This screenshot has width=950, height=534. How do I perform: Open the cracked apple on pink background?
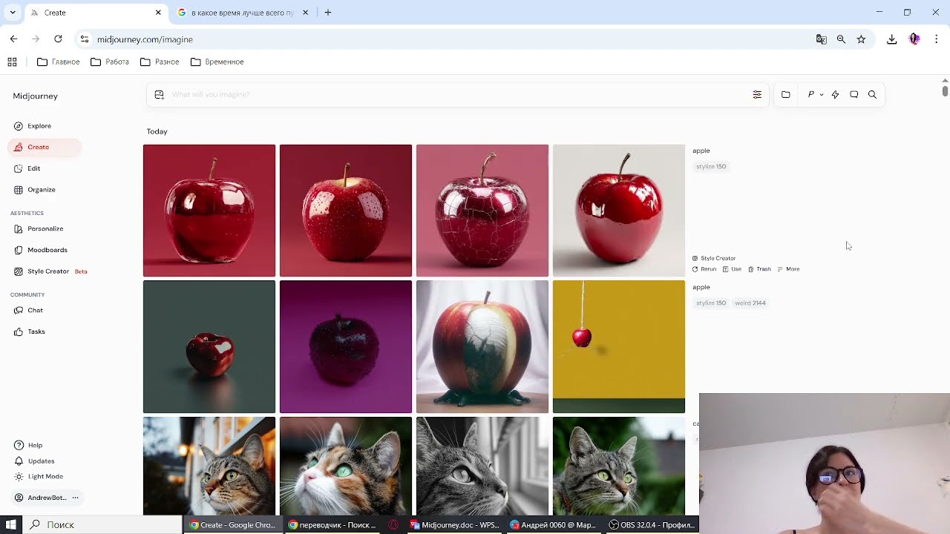coord(482,211)
